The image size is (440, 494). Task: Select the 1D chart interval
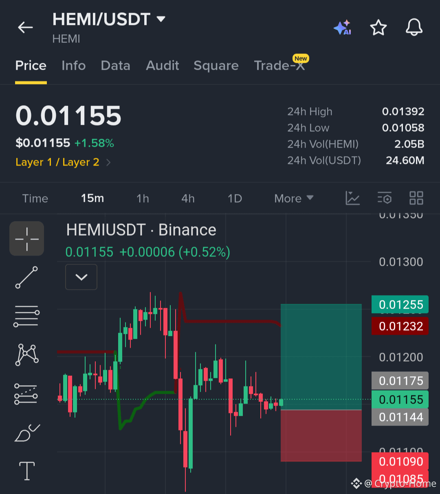[235, 198]
